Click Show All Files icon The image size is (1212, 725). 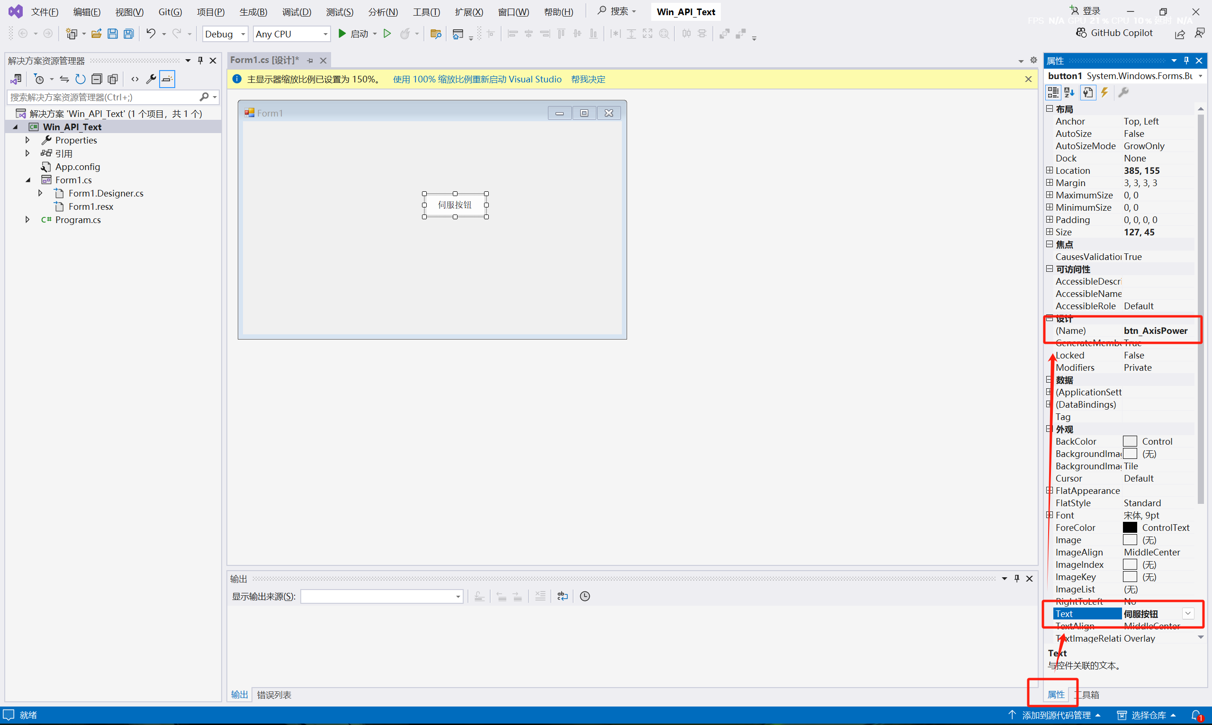(113, 79)
